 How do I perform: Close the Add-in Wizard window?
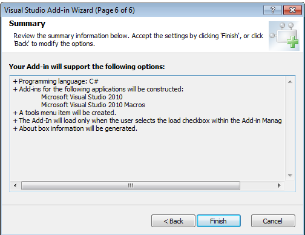click(292, 10)
